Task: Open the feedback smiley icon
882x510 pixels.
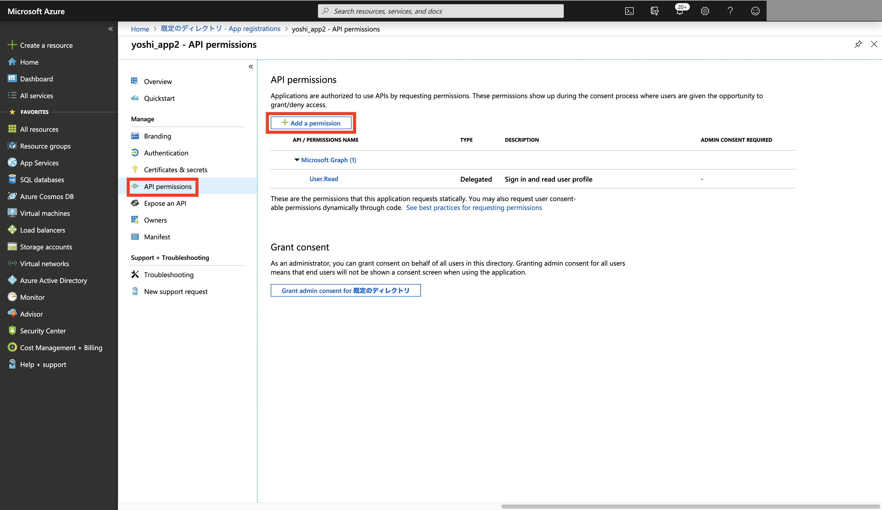Action: click(x=755, y=11)
